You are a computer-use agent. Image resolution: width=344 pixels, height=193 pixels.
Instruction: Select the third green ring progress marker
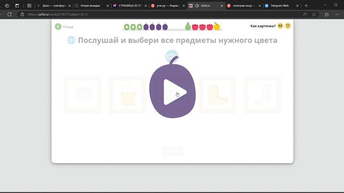click(x=139, y=27)
